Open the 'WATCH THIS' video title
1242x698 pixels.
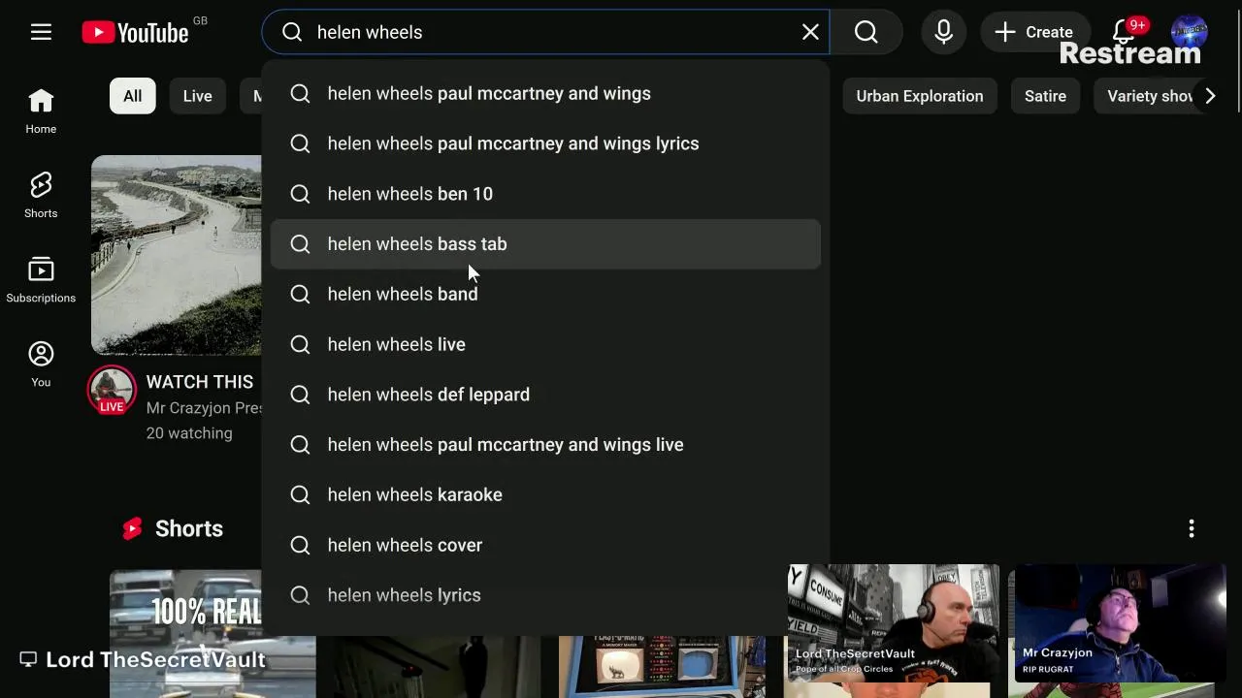tap(200, 382)
